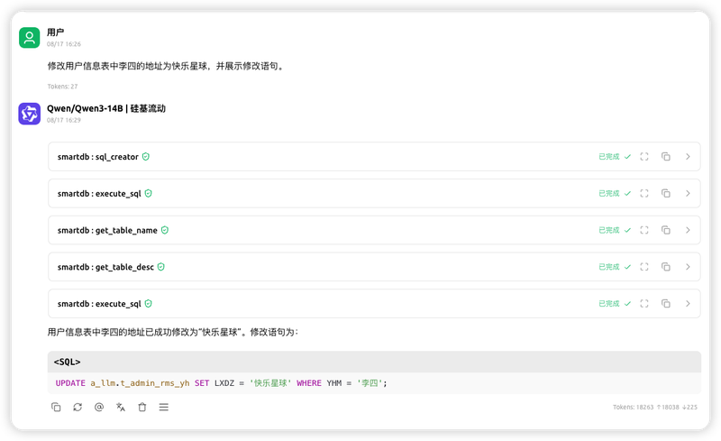Screen dimensions: 721x441
Task: Fullscreen the sql_creator tool result
Action: (x=644, y=157)
